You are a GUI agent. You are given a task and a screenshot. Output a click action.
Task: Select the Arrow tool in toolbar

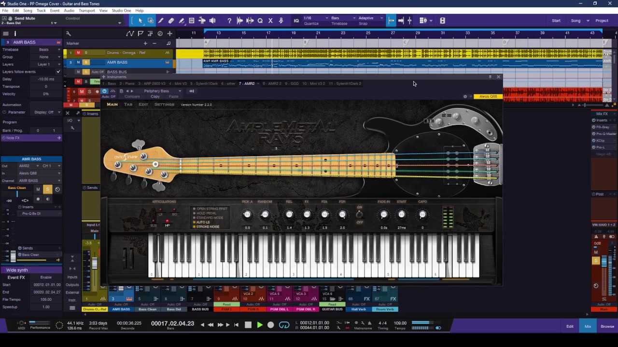(x=140, y=21)
